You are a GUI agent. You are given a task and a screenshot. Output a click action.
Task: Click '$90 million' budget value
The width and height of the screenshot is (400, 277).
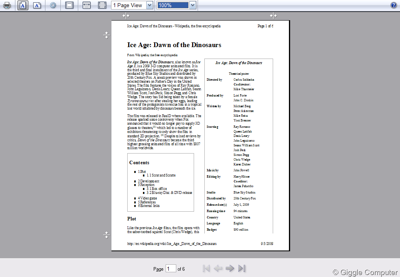coord(241,230)
